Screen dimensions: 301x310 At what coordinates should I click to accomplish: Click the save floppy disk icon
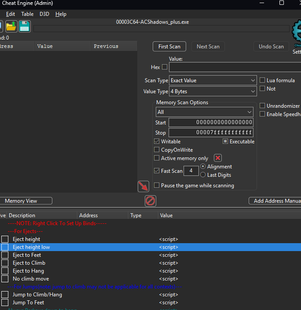(24, 27)
